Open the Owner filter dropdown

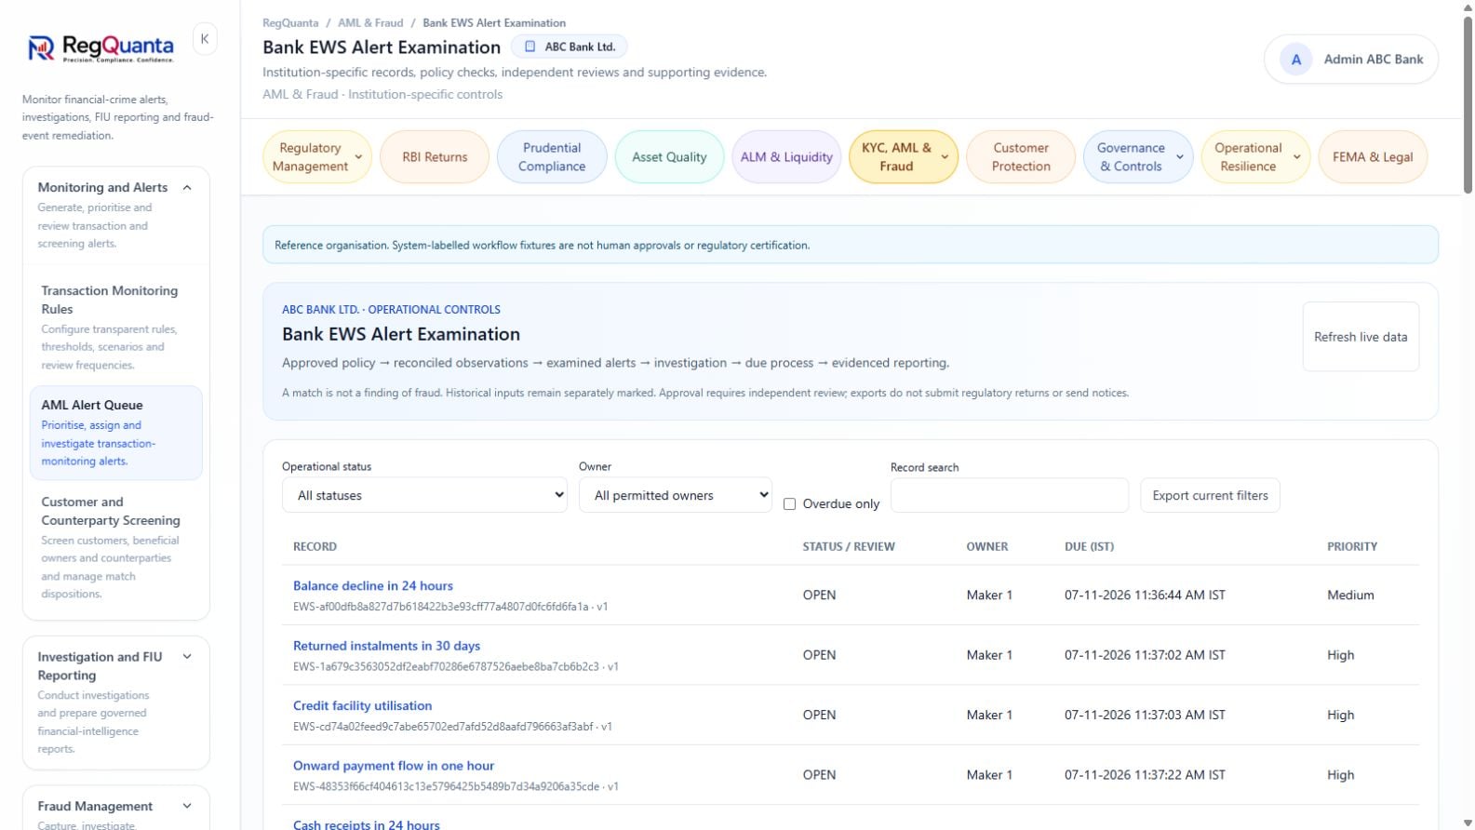pos(675,495)
